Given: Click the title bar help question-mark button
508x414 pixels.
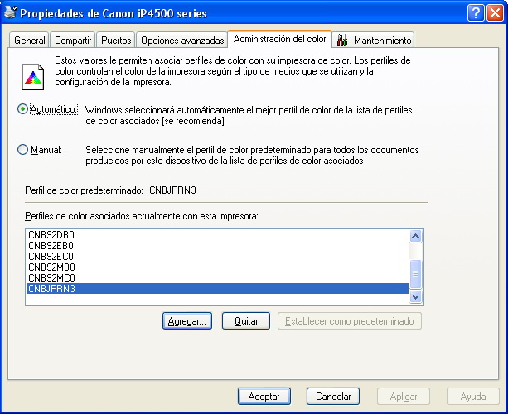Looking at the screenshot, I should (475, 13).
